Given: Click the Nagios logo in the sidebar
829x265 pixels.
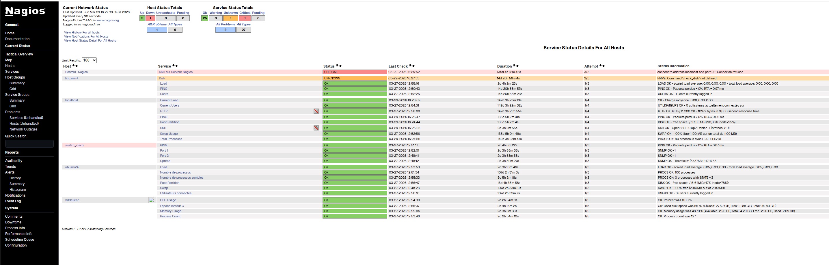Looking at the screenshot, I should 25,11.
